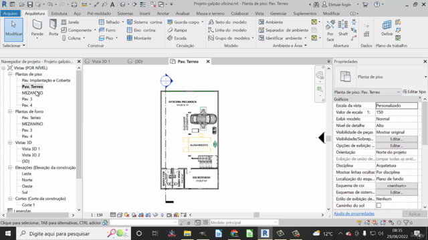Click the Escala da vista field
This screenshot has height=240, width=428.
click(397, 105)
